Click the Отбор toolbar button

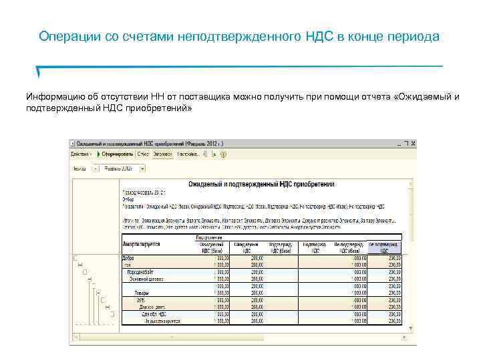[143, 154]
